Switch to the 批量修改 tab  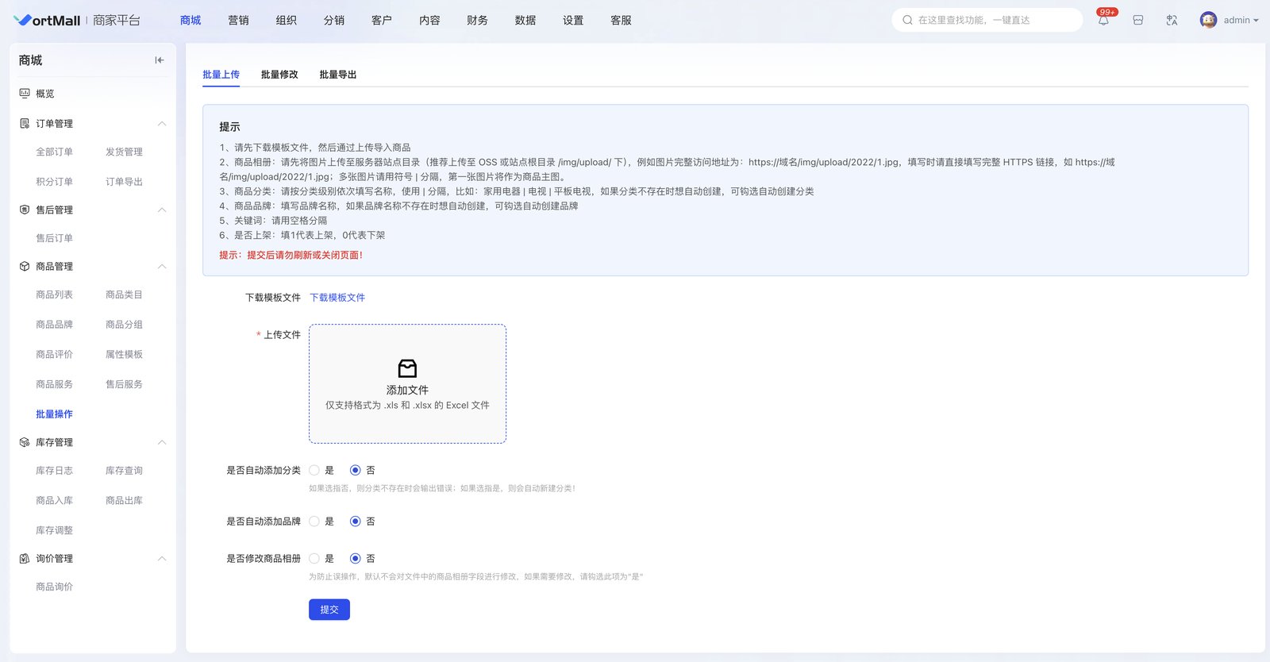tap(279, 75)
